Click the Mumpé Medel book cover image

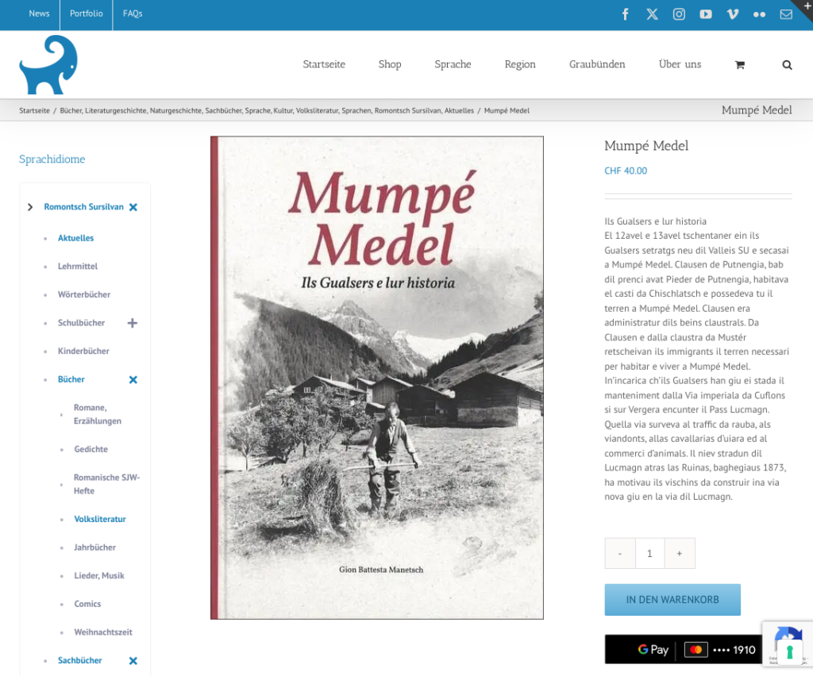coord(377,378)
